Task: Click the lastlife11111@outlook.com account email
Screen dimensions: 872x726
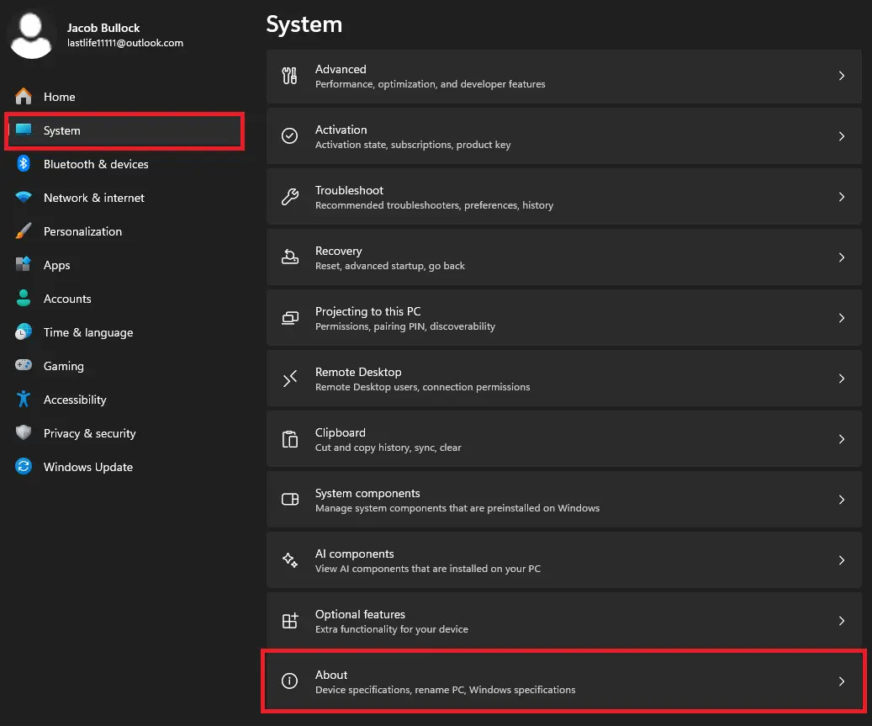Action: point(125,43)
